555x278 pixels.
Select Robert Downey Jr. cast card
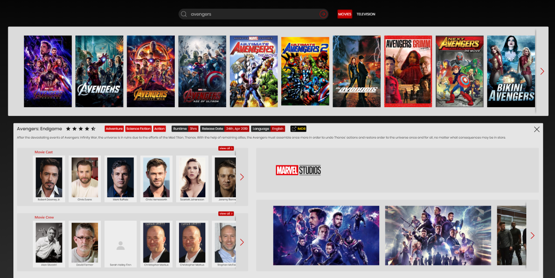tap(49, 179)
